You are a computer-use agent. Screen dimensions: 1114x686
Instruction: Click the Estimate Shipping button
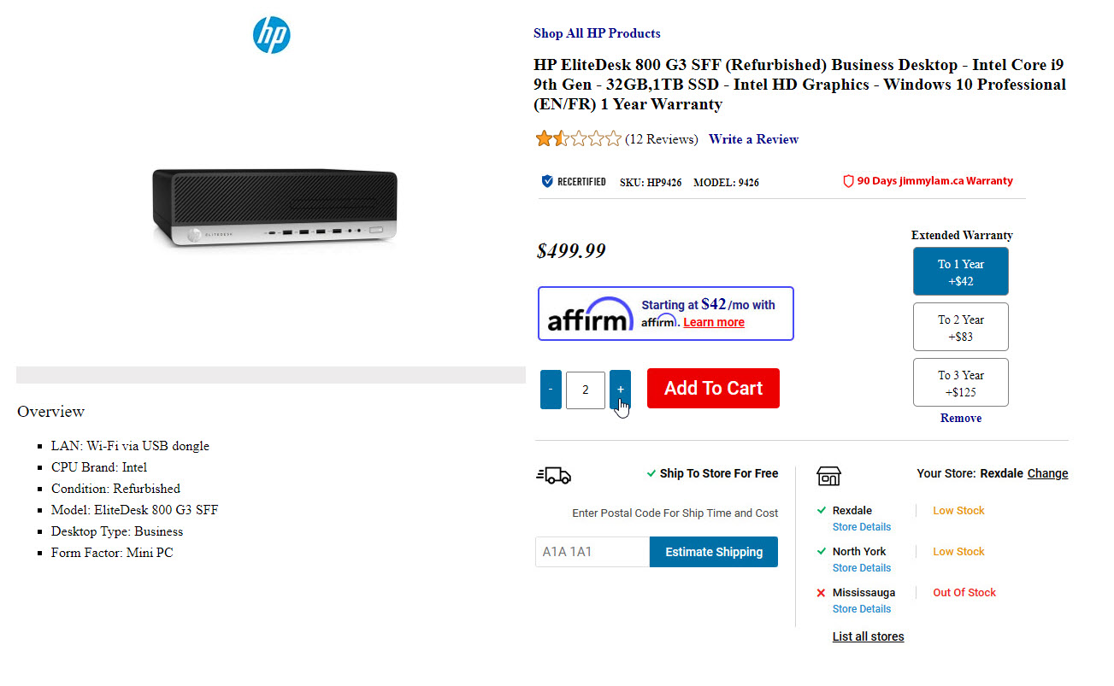click(x=713, y=552)
